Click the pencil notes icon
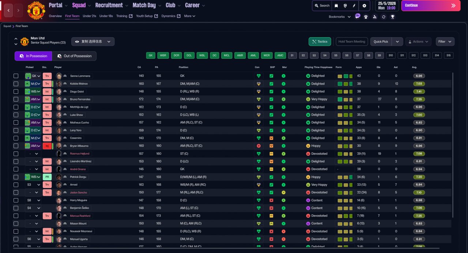468x253 pixels. (354, 6)
